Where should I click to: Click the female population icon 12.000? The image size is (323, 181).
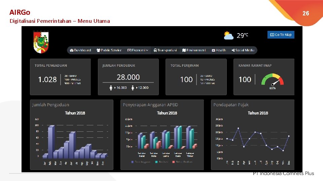[x=133, y=88]
